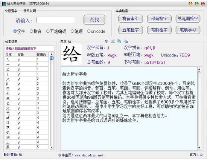Open the 使用说明 tab
Screen dimensions: 207x159
(x=30, y=11)
